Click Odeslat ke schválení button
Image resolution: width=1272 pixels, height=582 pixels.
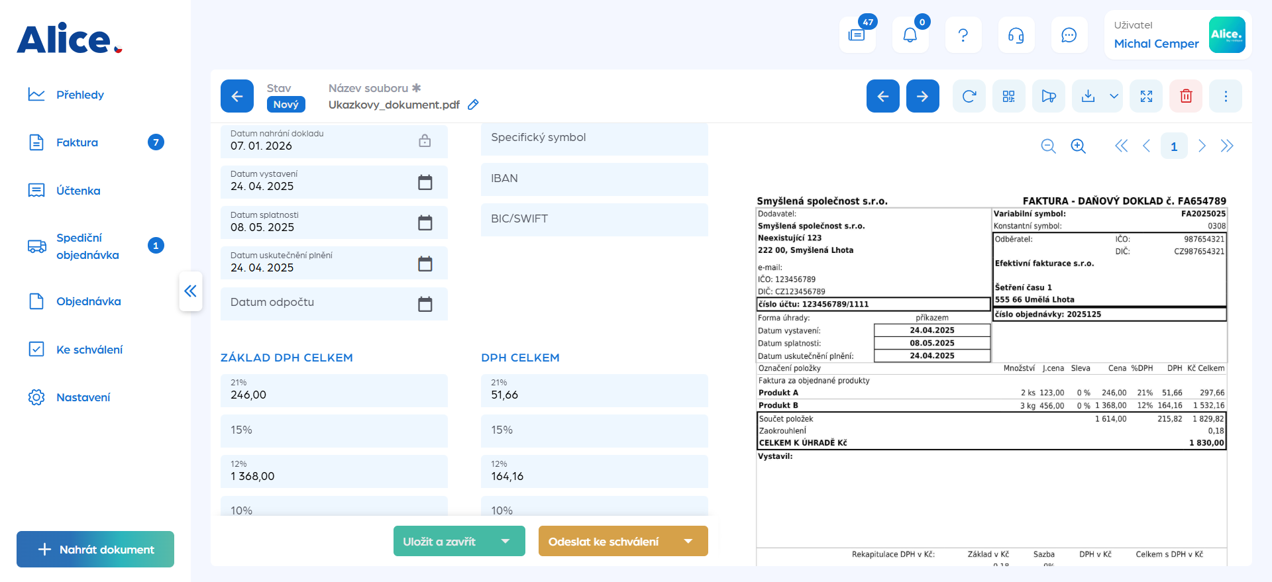[604, 542]
